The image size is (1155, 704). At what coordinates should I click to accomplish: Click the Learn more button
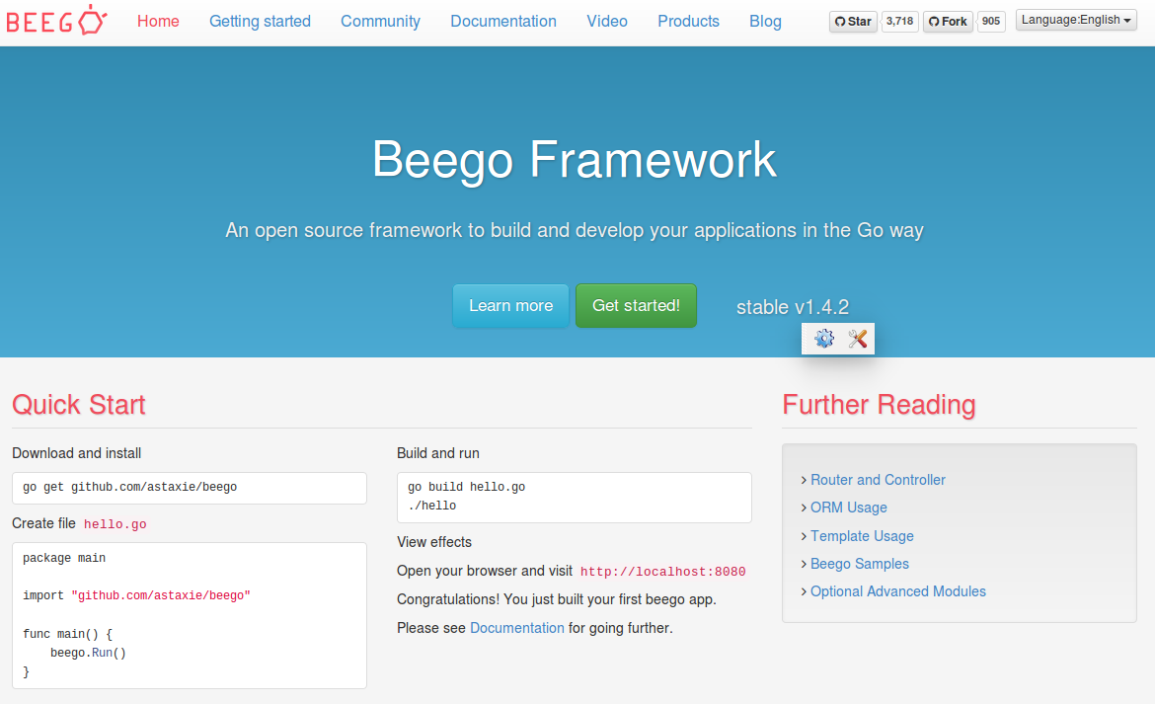click(x=510, y=306)
